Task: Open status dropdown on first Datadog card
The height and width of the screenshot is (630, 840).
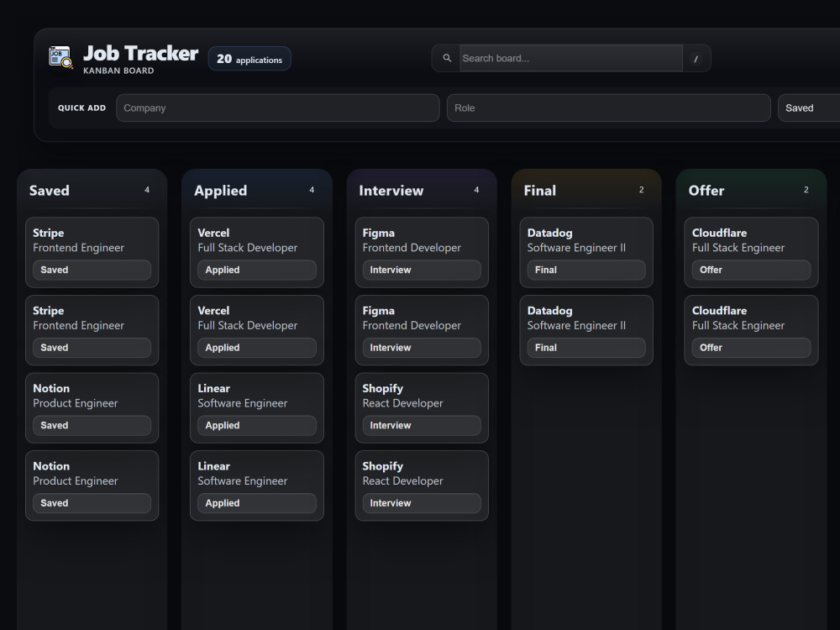Action: click(x=586, y=270)
